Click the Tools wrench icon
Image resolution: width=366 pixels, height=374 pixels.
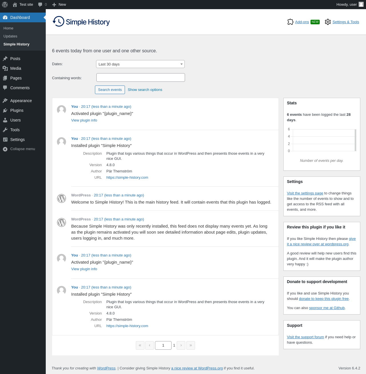5,130
